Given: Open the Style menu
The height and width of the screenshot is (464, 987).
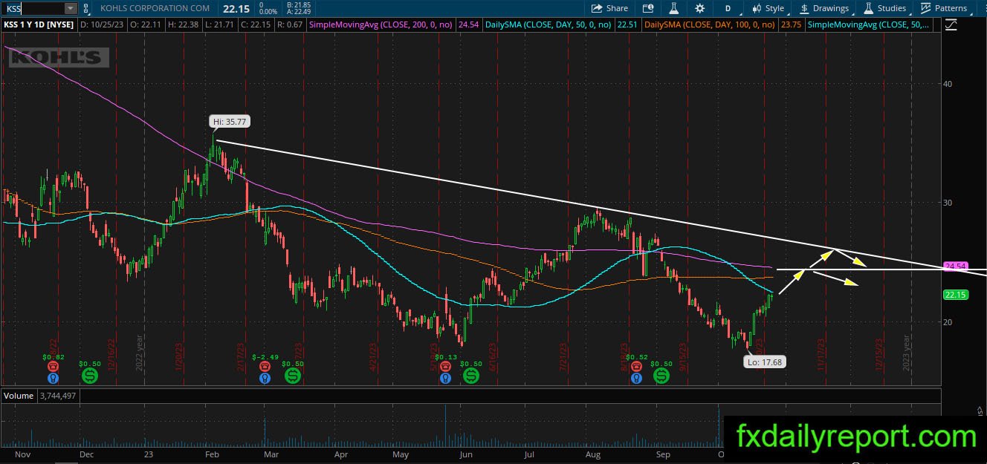Looking at the screenshot, I should (x=768, y=8).
